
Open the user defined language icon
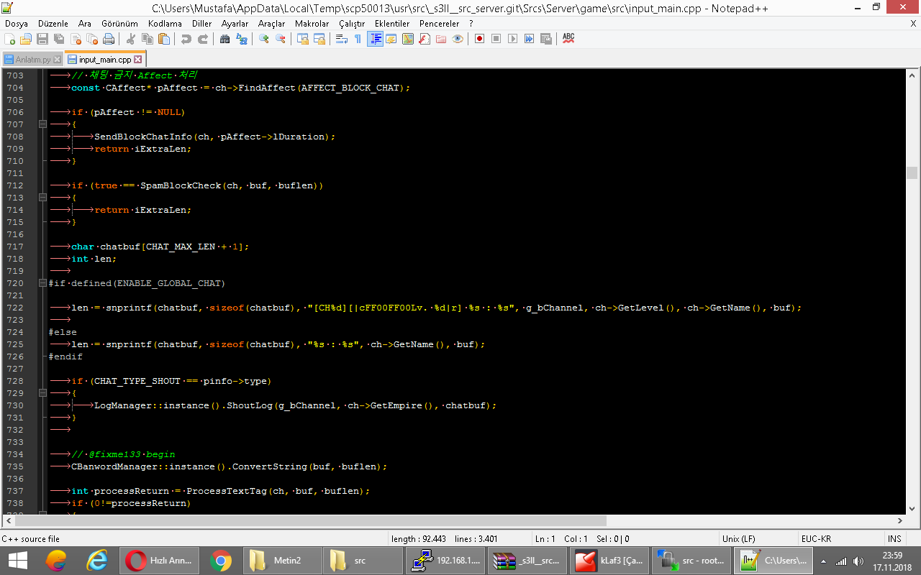click(x=391, y=39)
